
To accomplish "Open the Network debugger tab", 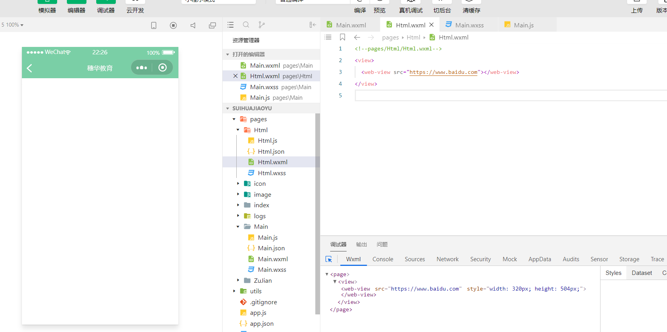I will click(448, 259).
